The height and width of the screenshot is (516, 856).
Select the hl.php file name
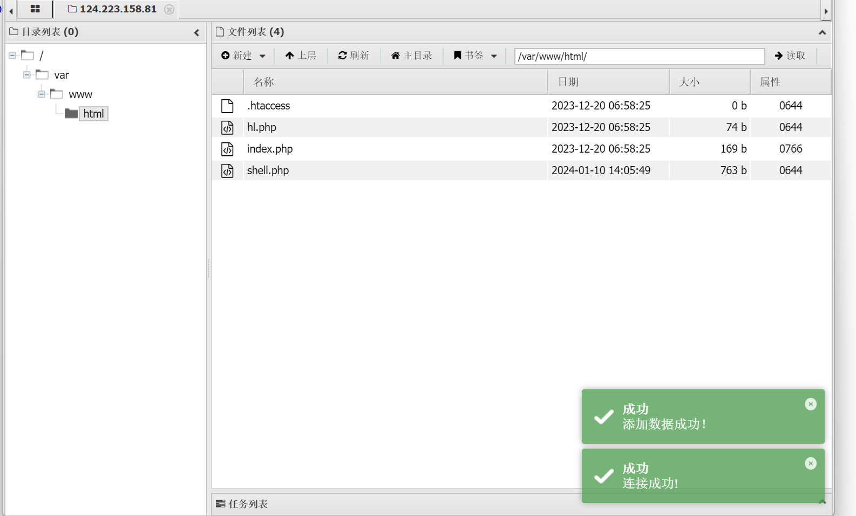click(x=262, y=127)
